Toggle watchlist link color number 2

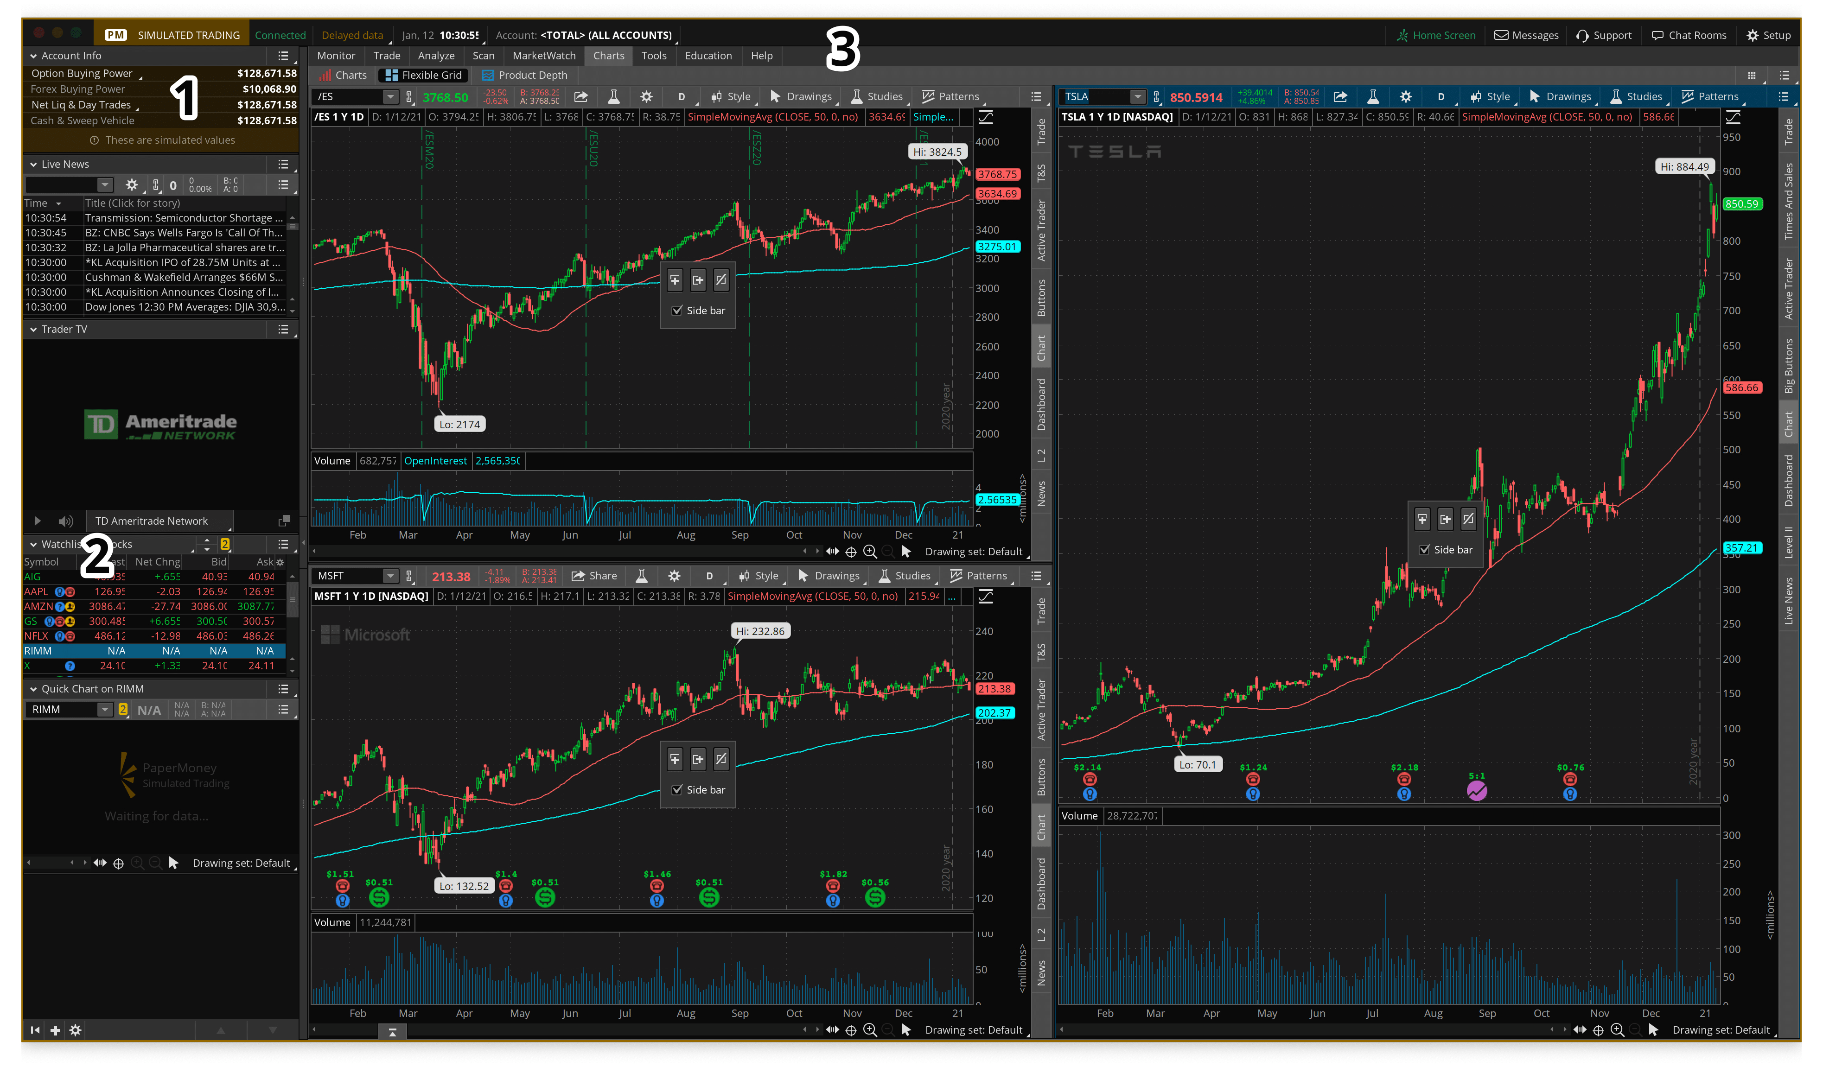tap(225, 544)
